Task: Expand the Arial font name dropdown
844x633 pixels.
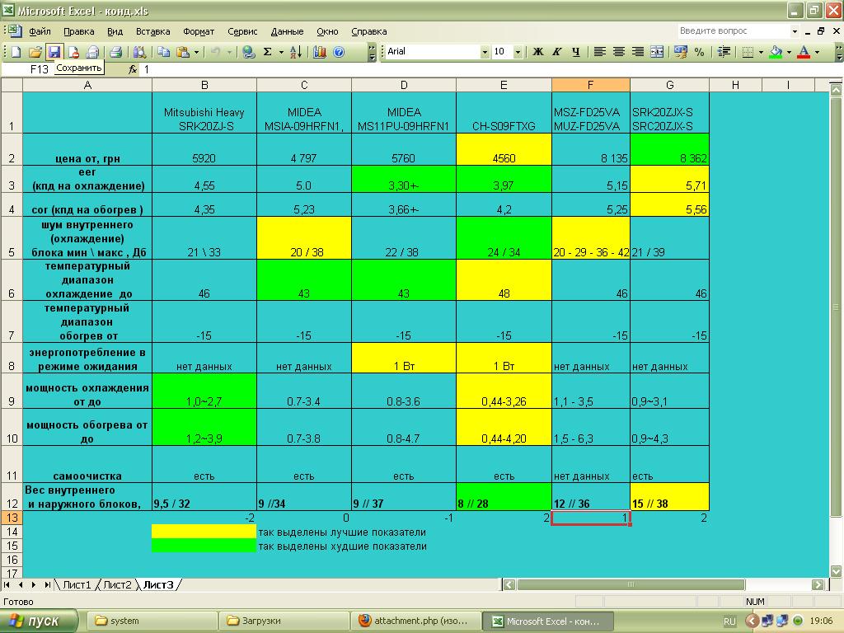Action: tap(485, 52)
